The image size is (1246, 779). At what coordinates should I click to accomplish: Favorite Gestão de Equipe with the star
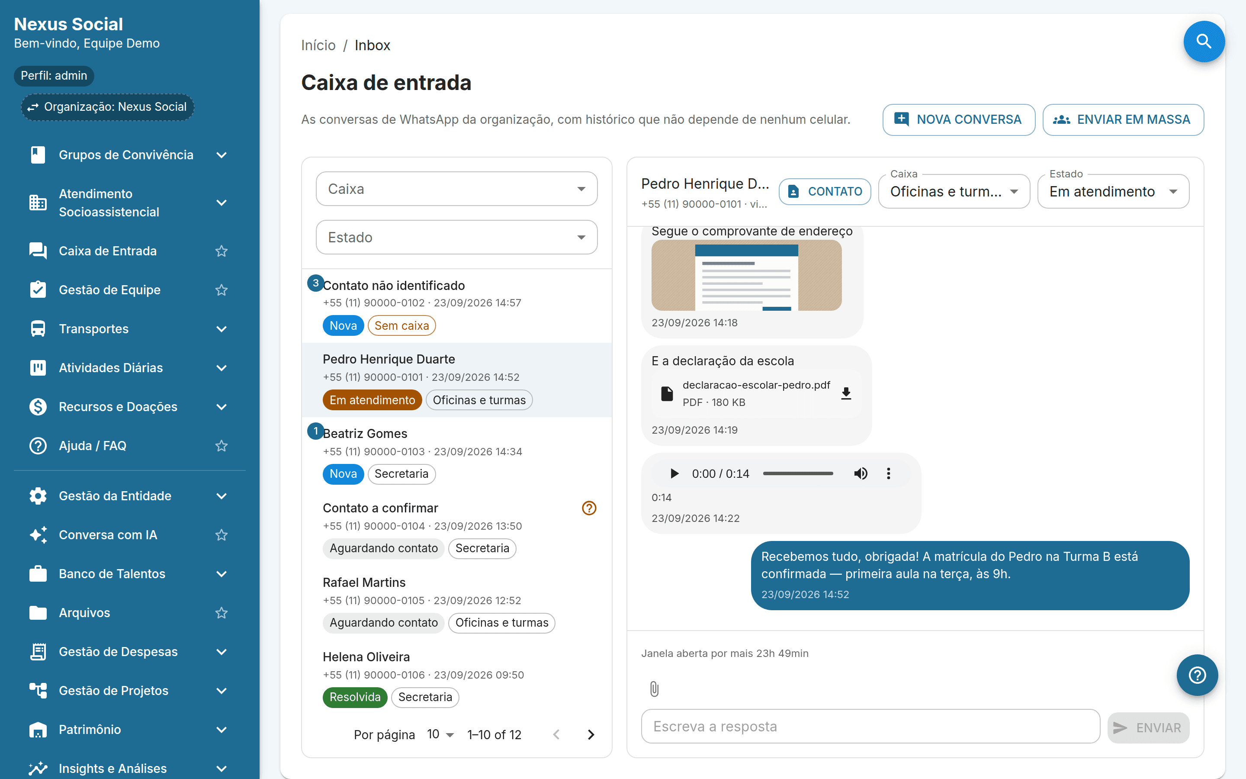[222, 290]
